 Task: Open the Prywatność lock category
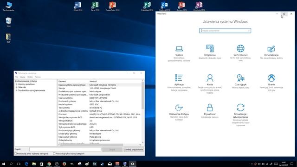point(210,111)
